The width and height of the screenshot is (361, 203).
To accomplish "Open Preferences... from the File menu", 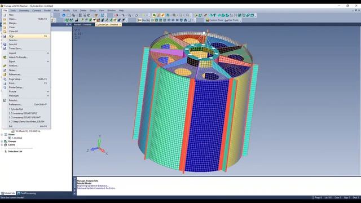I will click(x=27, y=104).
